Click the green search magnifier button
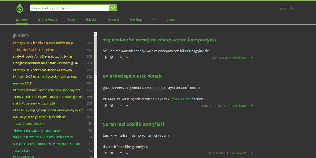Image resolution: width=316 pixels, height=158 pixels. 113,8
